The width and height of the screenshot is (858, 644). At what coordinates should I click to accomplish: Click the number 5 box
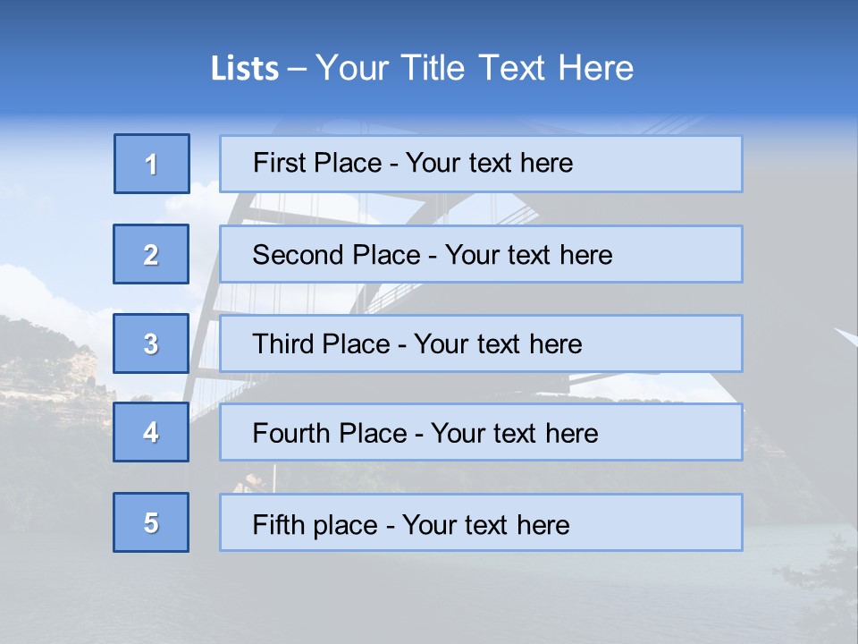(x=151, y=522)
